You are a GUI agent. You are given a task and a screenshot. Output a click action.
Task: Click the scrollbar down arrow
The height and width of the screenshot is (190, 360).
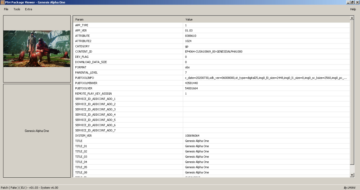tap(352, 175)
